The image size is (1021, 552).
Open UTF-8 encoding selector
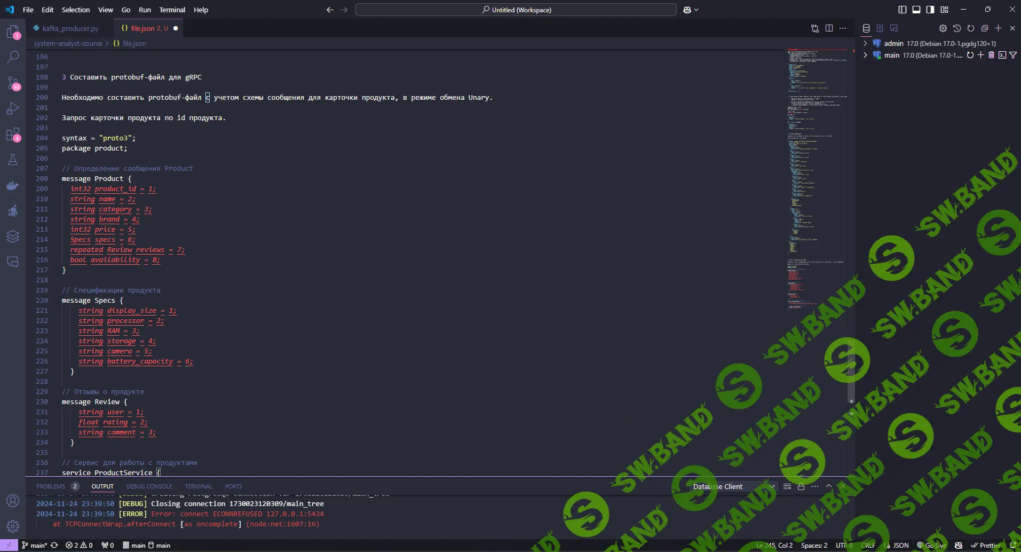(x=844, y=546)
